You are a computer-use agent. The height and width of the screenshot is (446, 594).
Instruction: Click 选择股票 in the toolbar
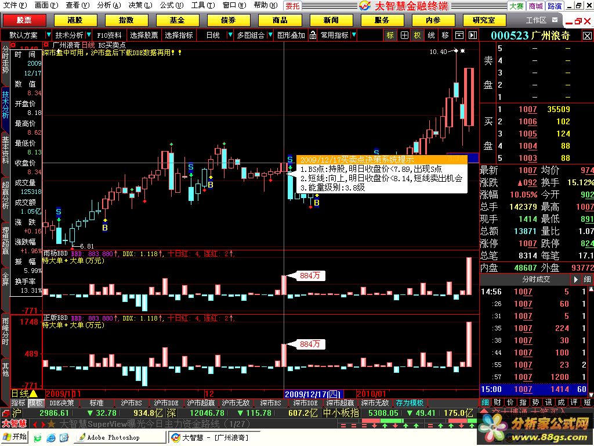144,35
